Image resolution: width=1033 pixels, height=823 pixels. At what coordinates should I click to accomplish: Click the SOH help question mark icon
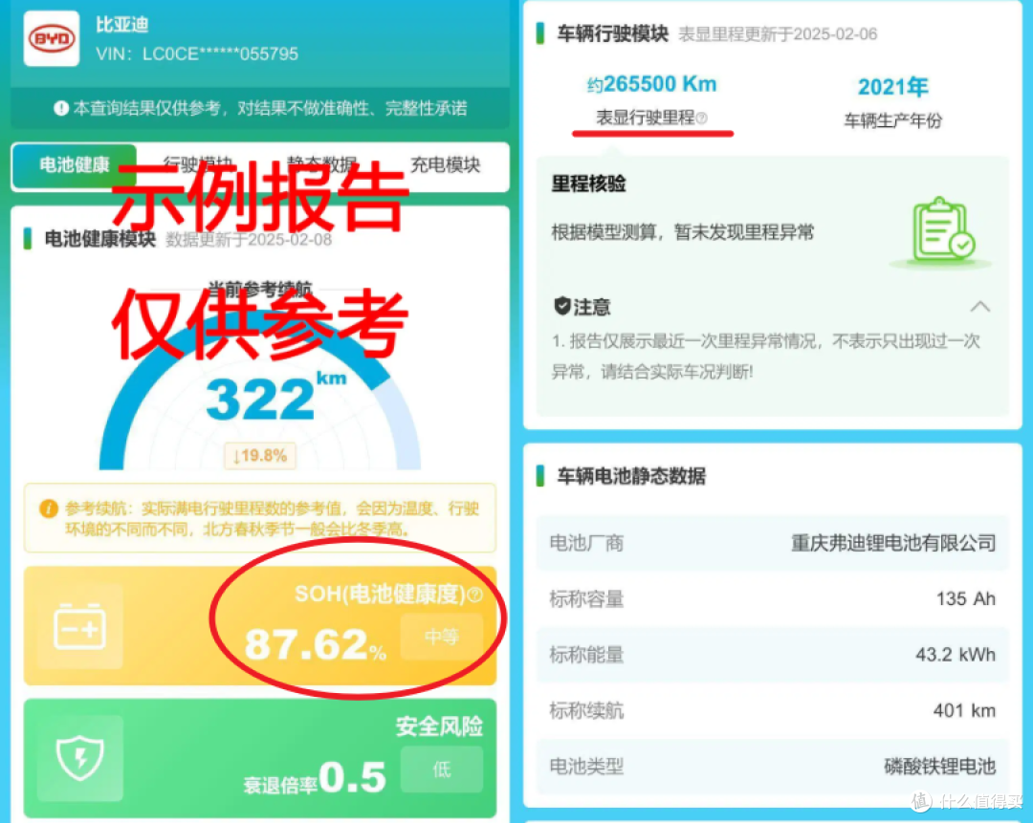pos(474,596)
